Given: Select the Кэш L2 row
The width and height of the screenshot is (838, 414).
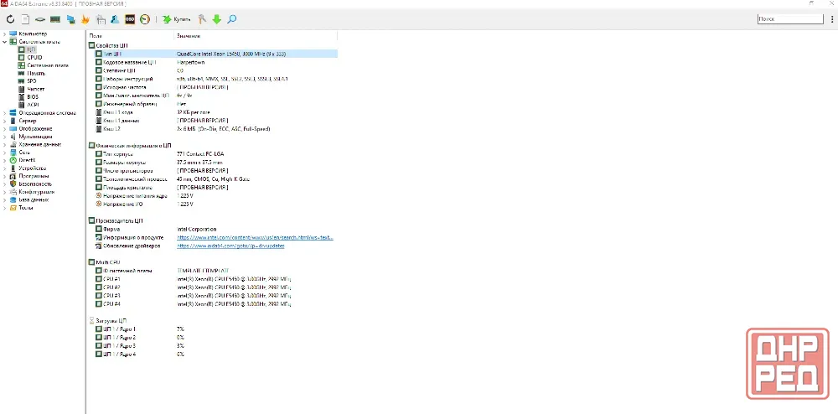Looking at the screenshot, I should point(216,129).
